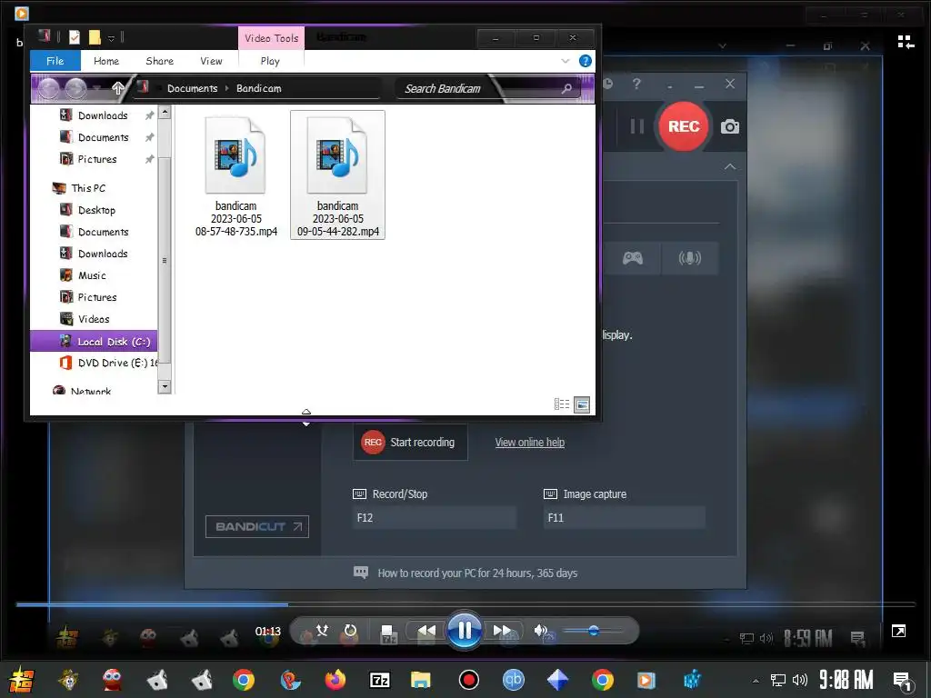Expand the Explorer ribbon chevron
931x698 pixels.
(566, 61)
